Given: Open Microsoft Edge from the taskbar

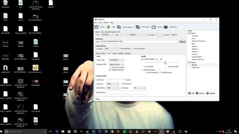Looking at the screenshot, I should 57,131.
